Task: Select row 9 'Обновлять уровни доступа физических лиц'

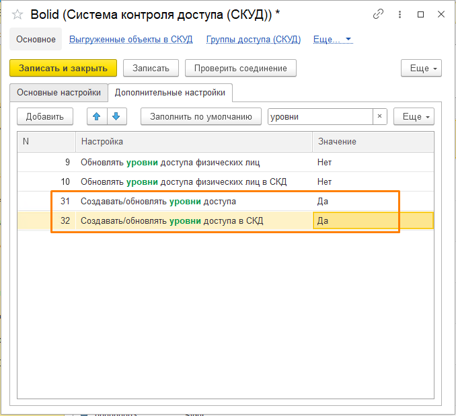Action: pos(170,162)
